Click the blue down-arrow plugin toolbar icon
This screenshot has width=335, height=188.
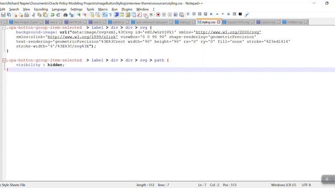(x=223, y=14)
